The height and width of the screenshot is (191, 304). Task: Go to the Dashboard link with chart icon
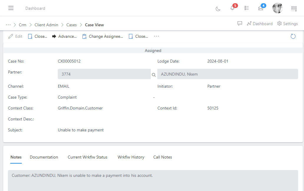pos(260,24)
